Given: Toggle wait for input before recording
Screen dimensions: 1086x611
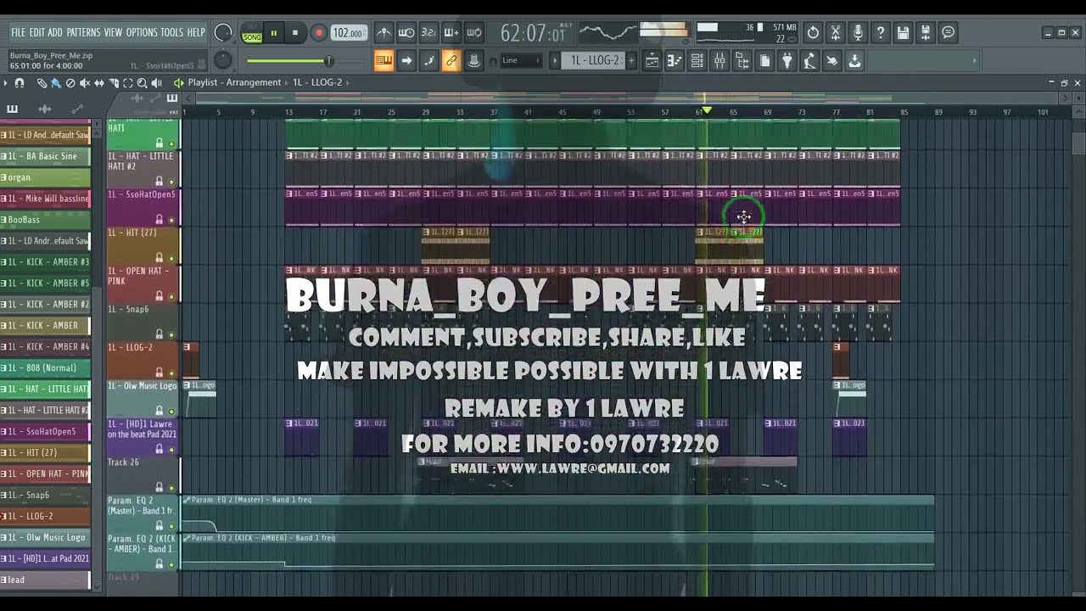Looking at the screenshot, I should point(406,33).
